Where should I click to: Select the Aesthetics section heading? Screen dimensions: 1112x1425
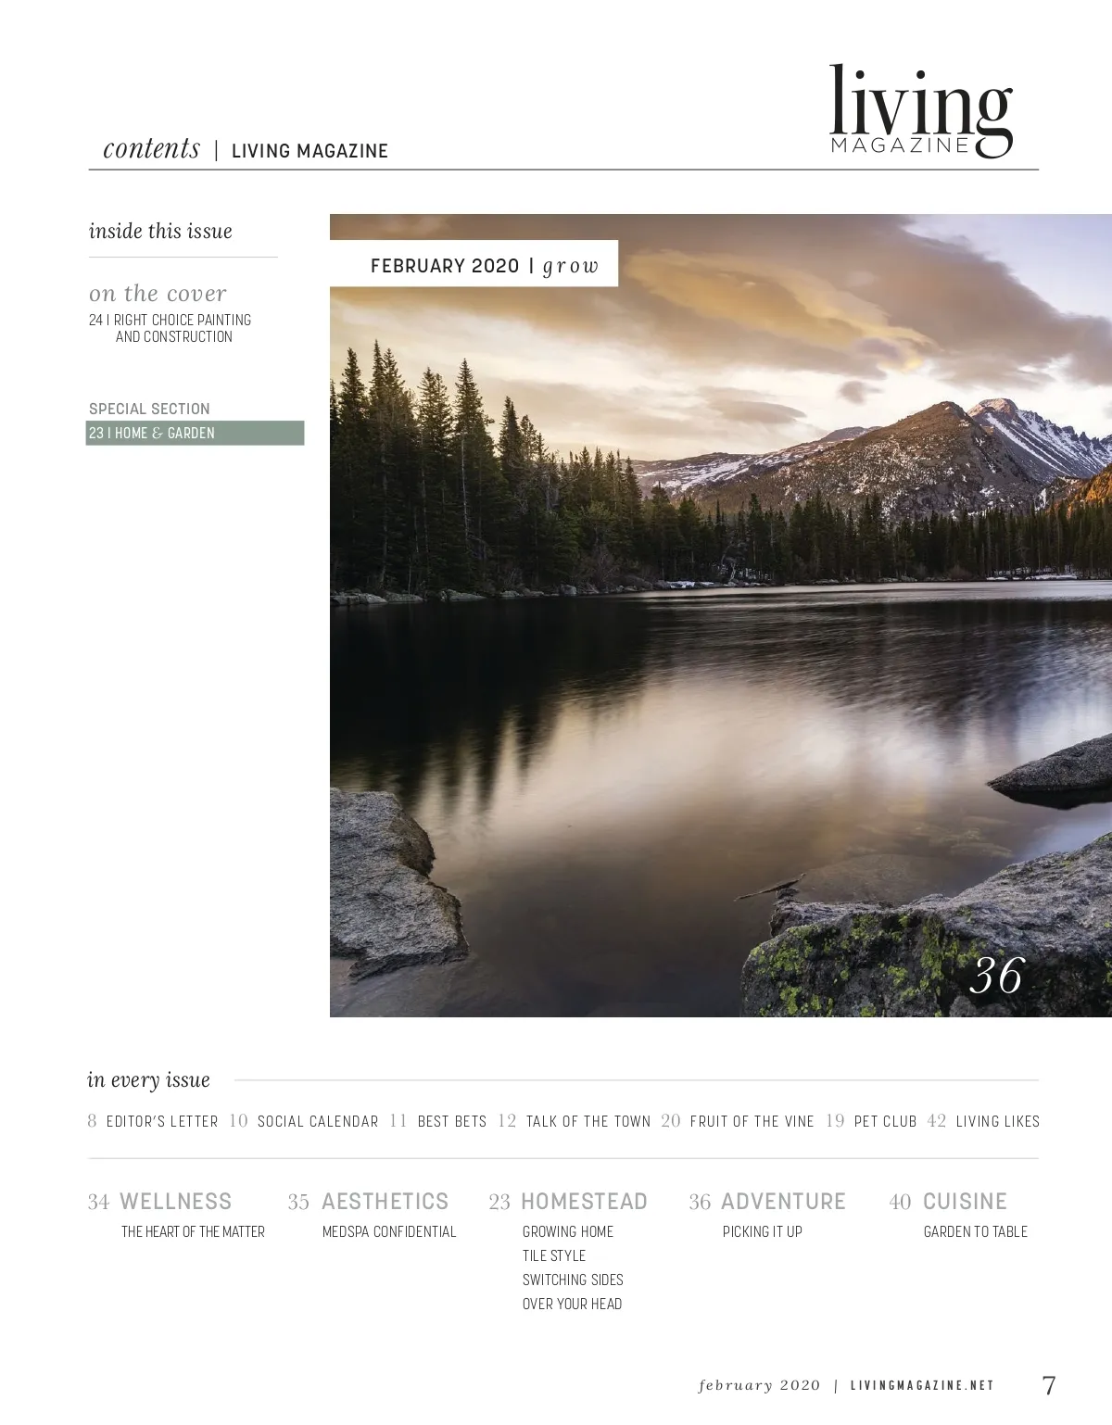point(368,1202)
